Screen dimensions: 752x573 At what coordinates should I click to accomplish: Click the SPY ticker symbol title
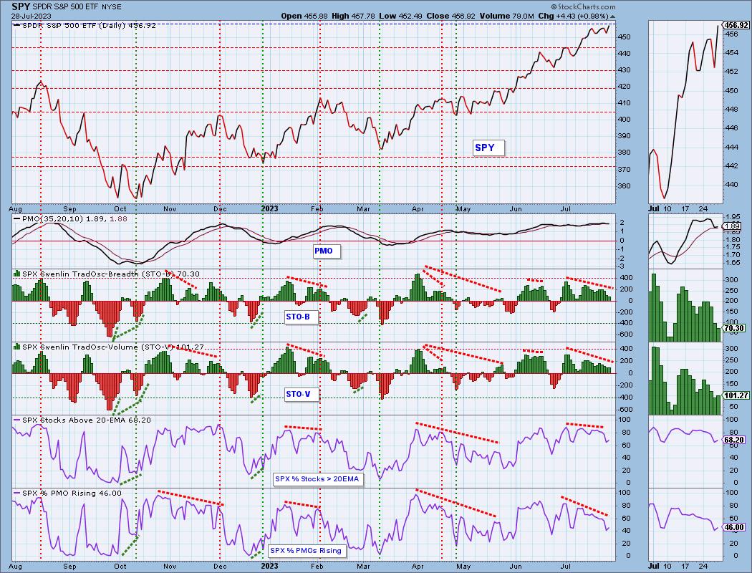21,6
